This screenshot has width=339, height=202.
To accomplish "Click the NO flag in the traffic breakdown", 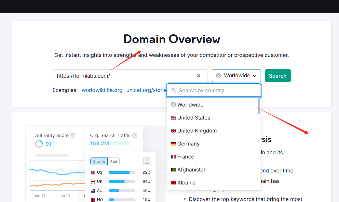I will pos(93,200).
